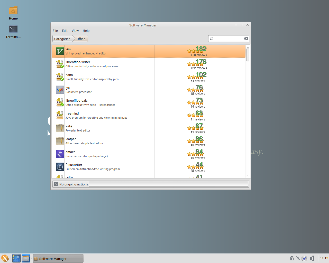This screenshot has width=329, height=263.
Task: Click the list scrollbar down arrow
Action: tap(248, 175)
